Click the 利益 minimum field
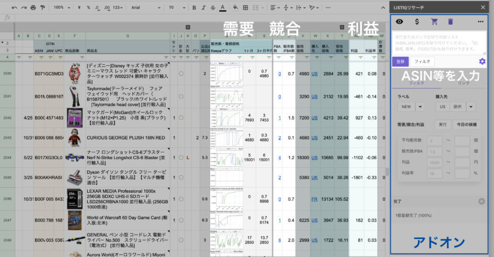 click(x=434, y=162)
